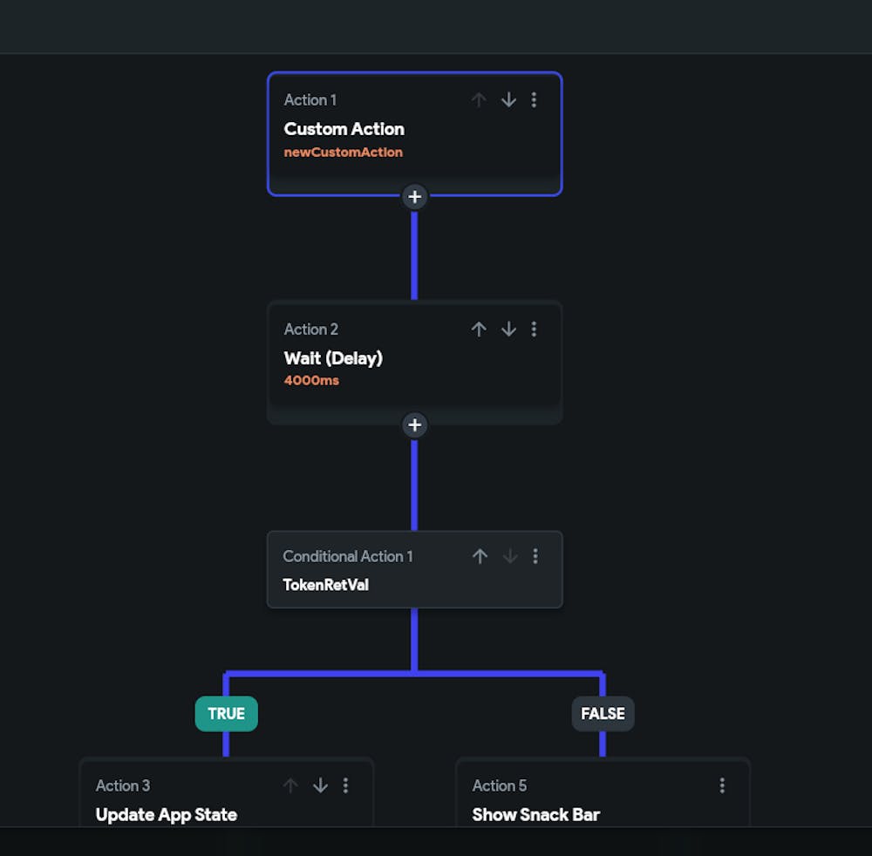Screen dimensions: 872x856
Task: Open Conditional Action 1 options menu
Action: click(535, 556)
